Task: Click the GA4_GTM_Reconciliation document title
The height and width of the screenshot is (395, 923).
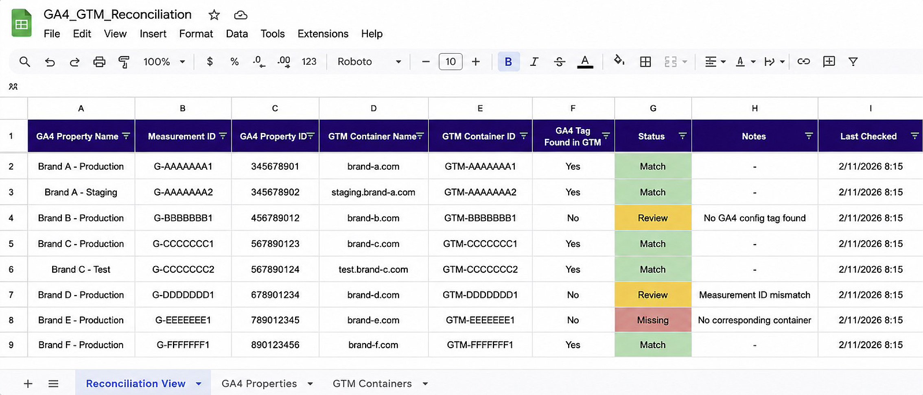Action: pos(118,15)
